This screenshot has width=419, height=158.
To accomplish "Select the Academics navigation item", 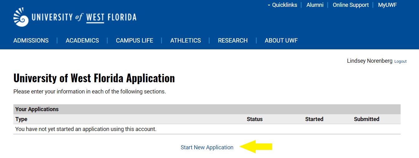I will coord(82,40).
